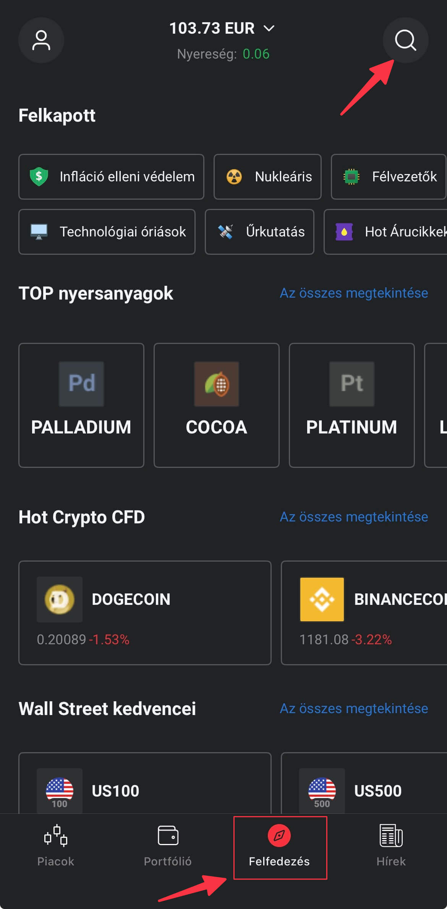View all Hot Crypto CFD link

354,517
